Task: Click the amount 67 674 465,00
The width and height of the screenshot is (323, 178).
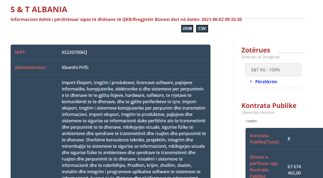Action: click(294, 170)
